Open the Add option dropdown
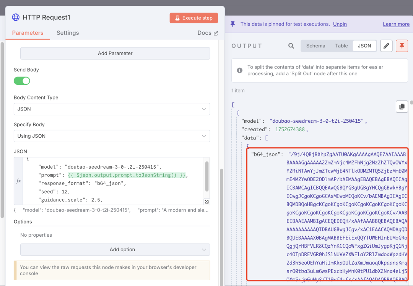This screenshot has width=413, height=286. point(115,250)
